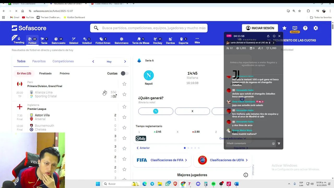The height and width of the screenshot is (188, 334).
Task: Expand live overlay announcement arrow
Action: pos(273,43)
